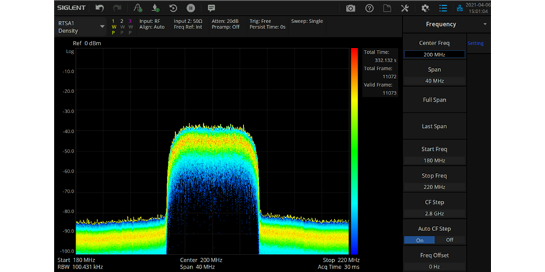Toggle the menu list icon in top bar
The width and height of the screenshot is (545, 272).
click(x=443, y=8)
